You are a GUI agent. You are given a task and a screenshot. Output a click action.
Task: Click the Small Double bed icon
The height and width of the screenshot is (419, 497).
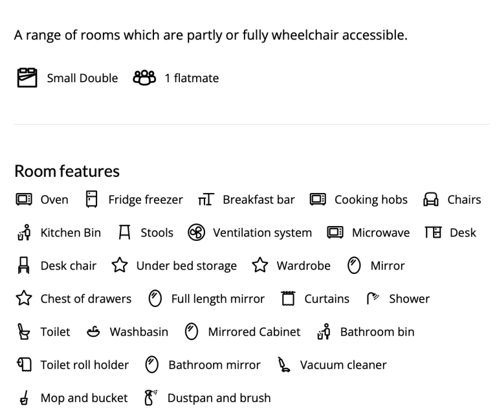pyautogui.click(x=27, y=78)
